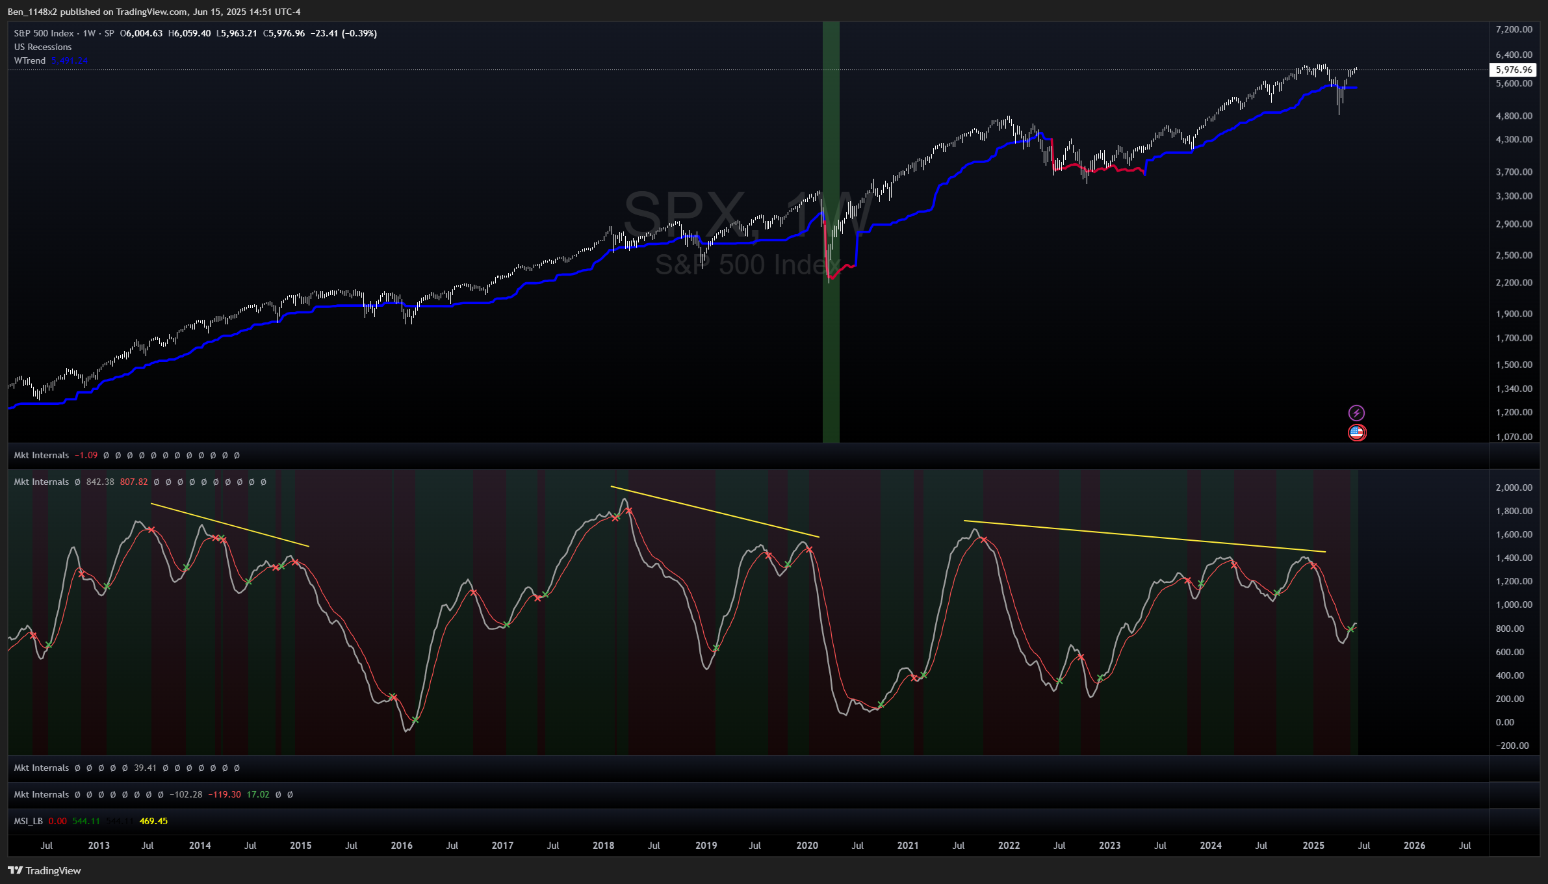Click the 2025 label on time axis

[1313, 845]
